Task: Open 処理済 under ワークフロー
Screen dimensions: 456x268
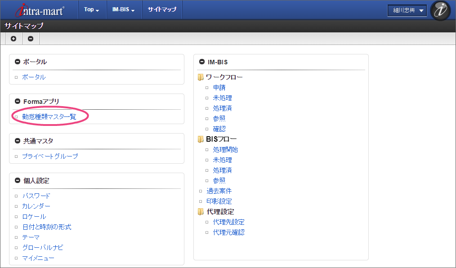Action: click(223, 108)
